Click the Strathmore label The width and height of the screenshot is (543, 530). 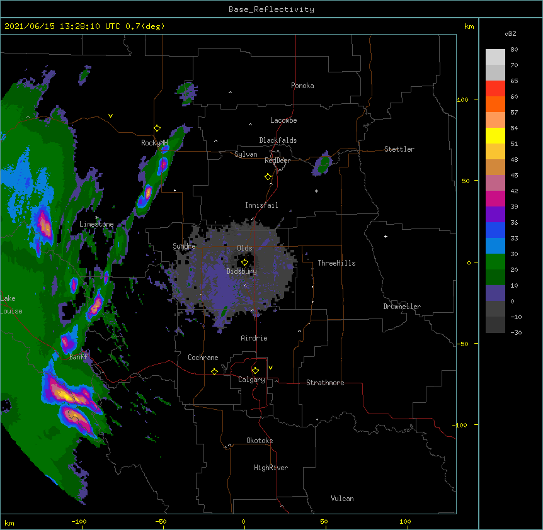click(x=325, y=383)
